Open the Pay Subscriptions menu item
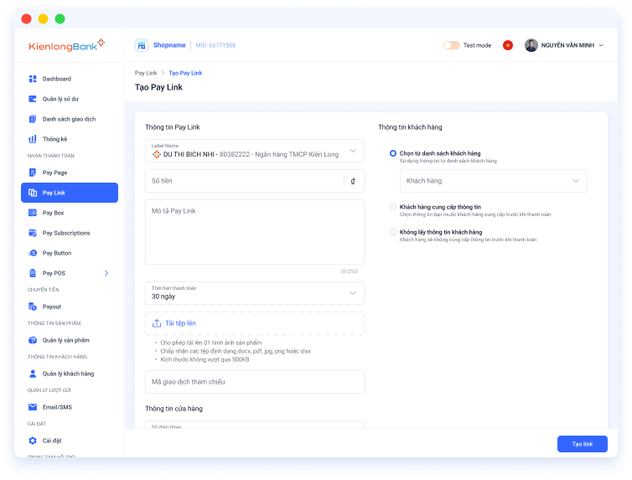Viewport: 632px width, 480px height. (70, 233)
